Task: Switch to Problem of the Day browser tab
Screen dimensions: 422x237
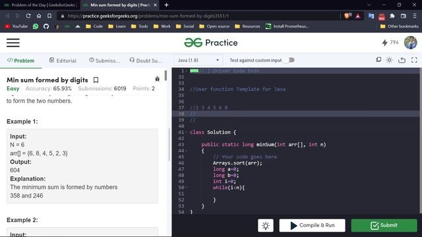Action: coord(40,5)
